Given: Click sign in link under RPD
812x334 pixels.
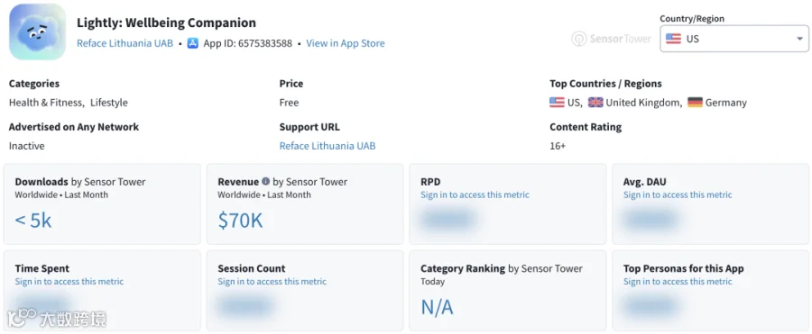Looking at the screenshot, I should click(475, 195).
